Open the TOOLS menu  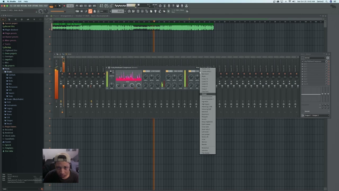41,6
